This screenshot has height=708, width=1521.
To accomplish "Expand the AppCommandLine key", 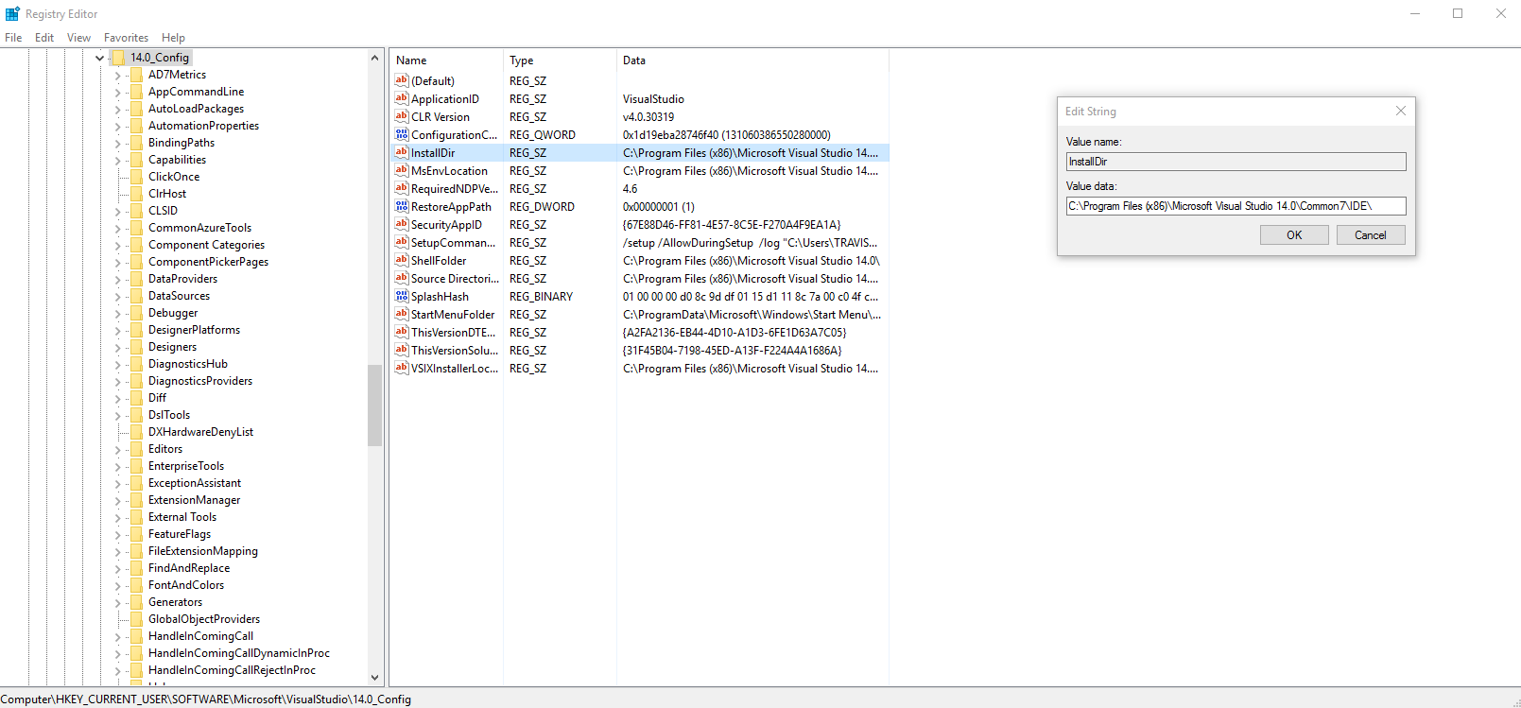I will pos(117,92).
